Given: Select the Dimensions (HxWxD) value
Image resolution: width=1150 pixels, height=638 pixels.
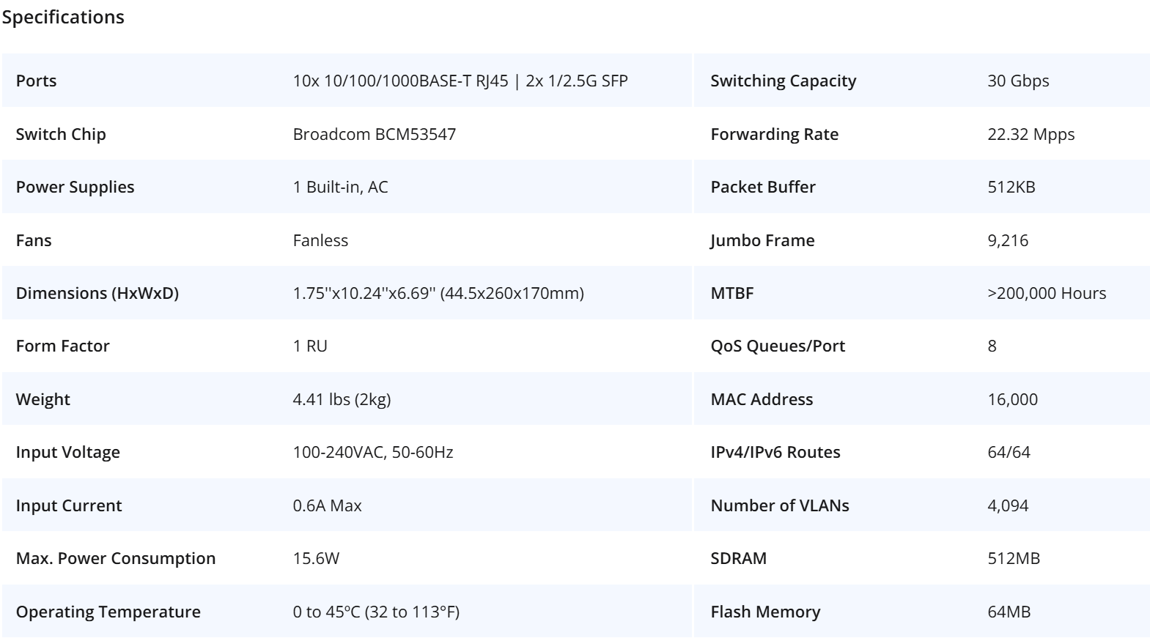Looking at the screenshot, I should coord(438,293).
